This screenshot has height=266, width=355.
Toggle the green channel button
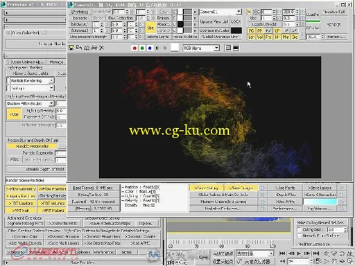pyautogui.click(x=142, y=48)
